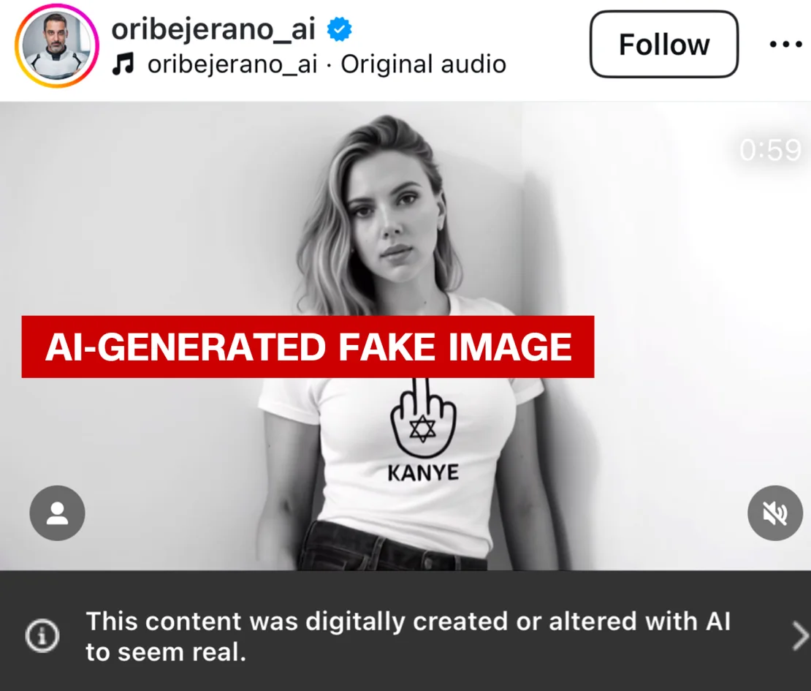Follow the oribejerano_ai account
The width and height of the screenshot is (811, 691).
click(x=664, y=45)
